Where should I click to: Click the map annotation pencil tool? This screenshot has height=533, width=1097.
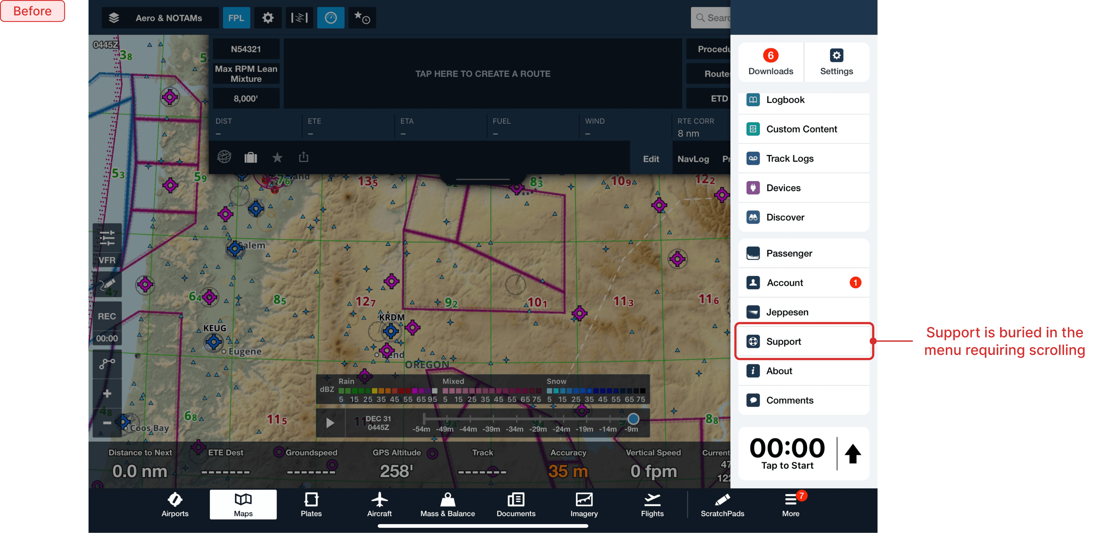(107, 284)
